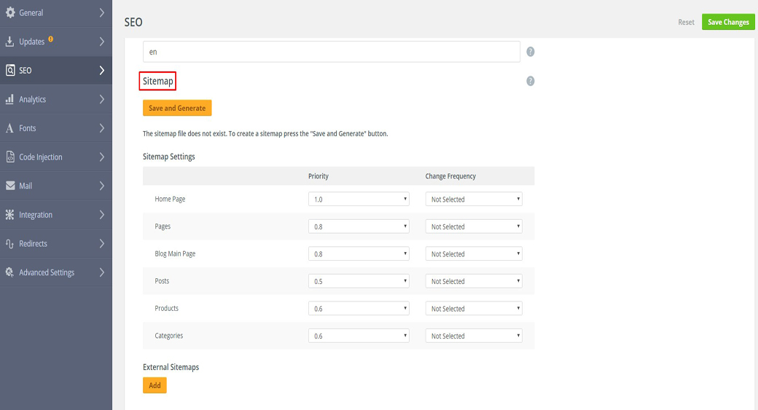Click the Integration puzzle icon
Viewport: 758px width, 410px height.
(10, 215)
